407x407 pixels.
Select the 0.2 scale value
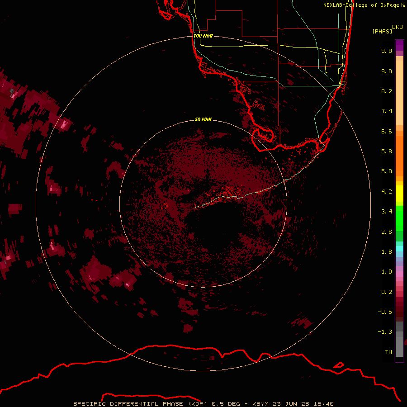point(387,292)
